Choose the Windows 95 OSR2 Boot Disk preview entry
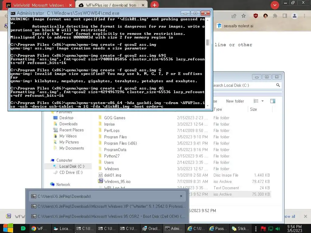The width and height of the screenshot is (311, 233). point(107,216)
